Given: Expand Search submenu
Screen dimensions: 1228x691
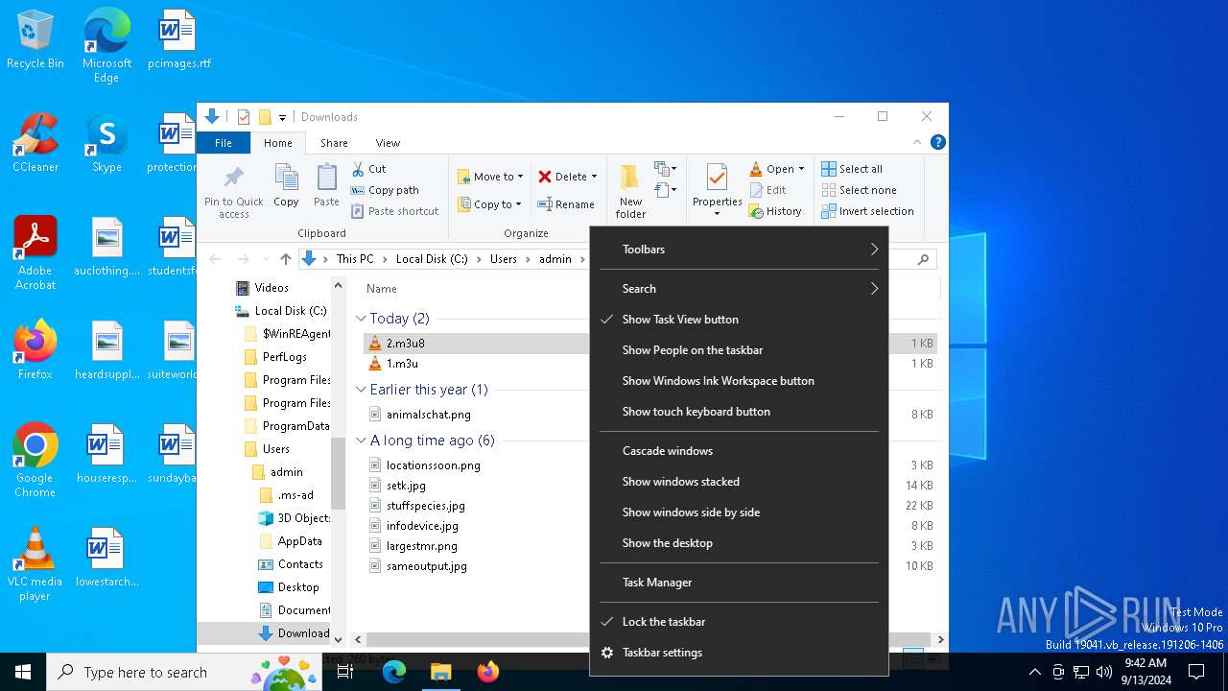Looking at the screenshot, I should 739,289.
